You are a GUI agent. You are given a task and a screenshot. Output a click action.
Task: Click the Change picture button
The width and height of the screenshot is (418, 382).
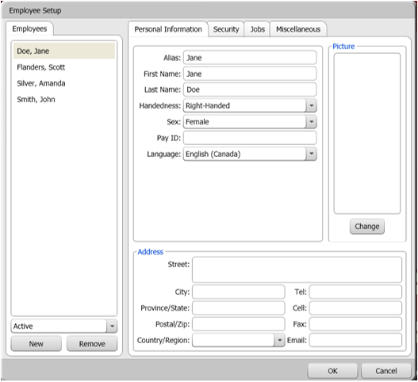pos(366,227)
